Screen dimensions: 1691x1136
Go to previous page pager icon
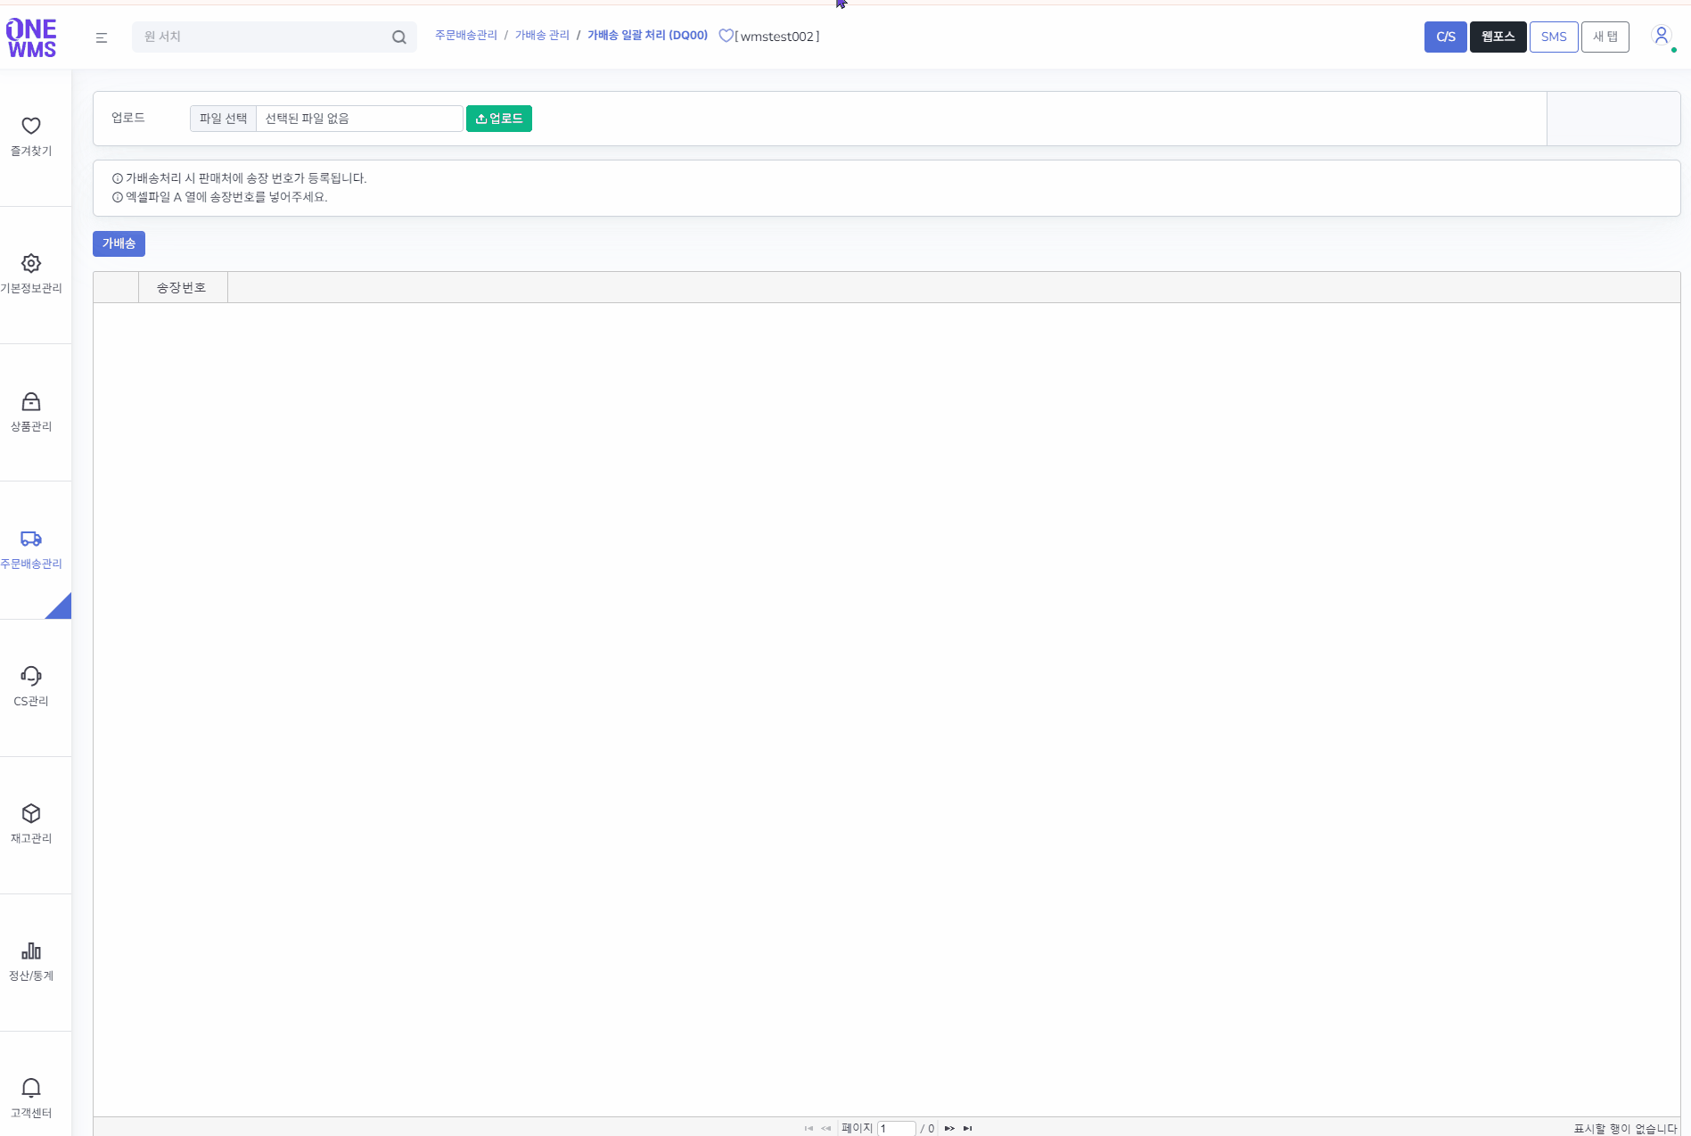click(x=825, y=1128)
